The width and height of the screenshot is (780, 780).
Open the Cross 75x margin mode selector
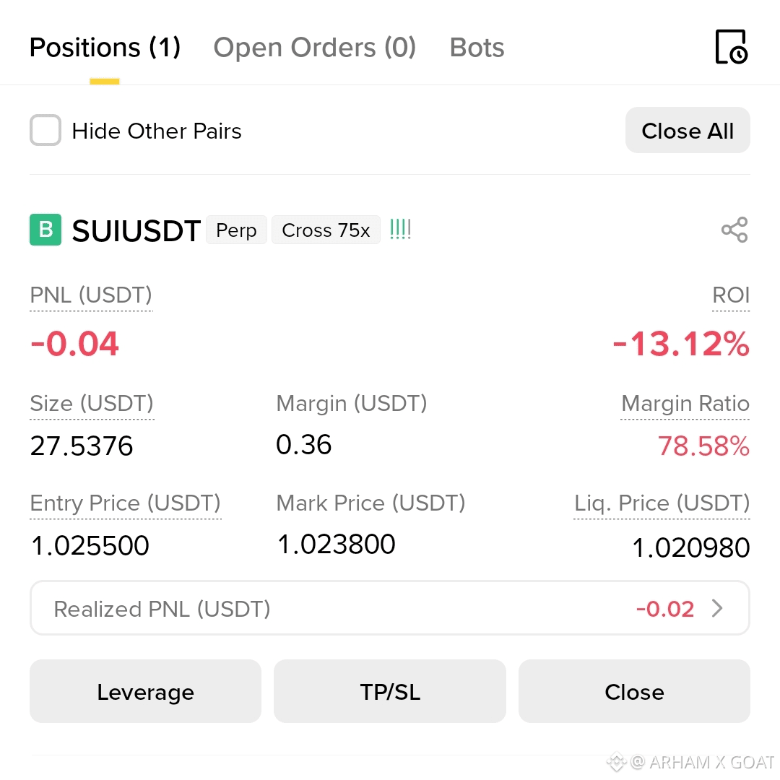tap(326, 230)
